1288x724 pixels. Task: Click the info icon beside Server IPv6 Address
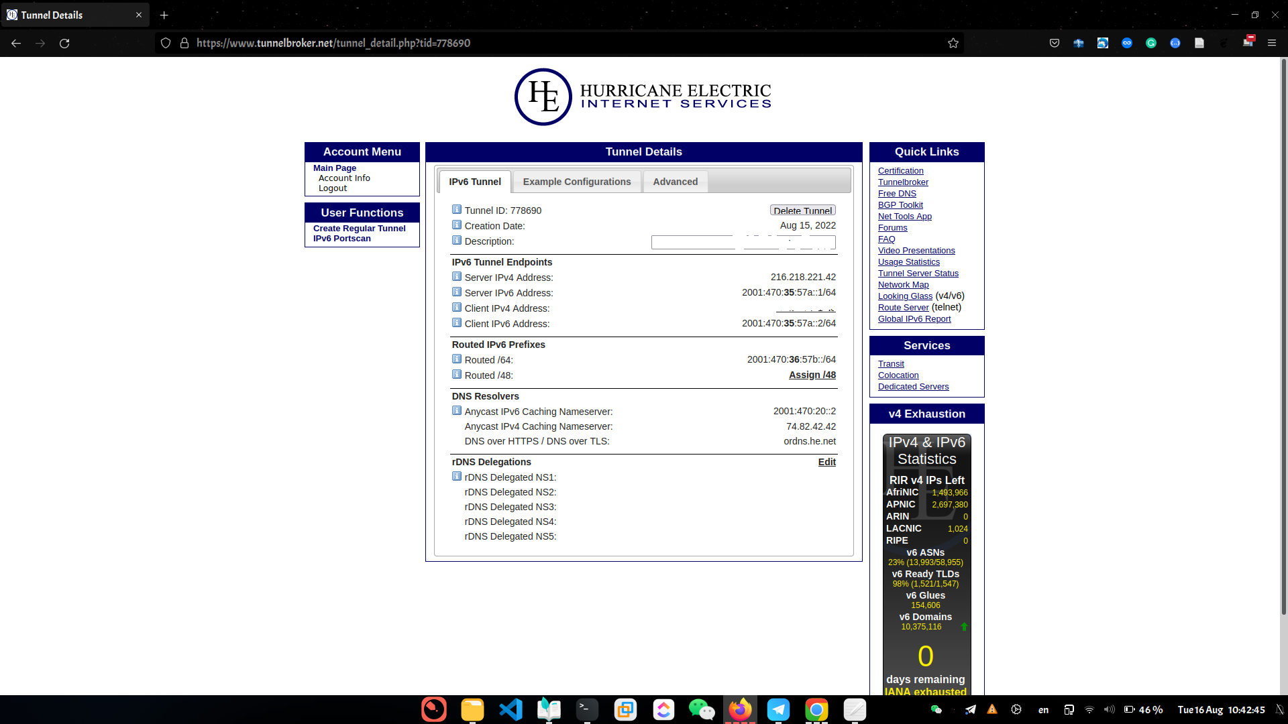tap(457, 292)
